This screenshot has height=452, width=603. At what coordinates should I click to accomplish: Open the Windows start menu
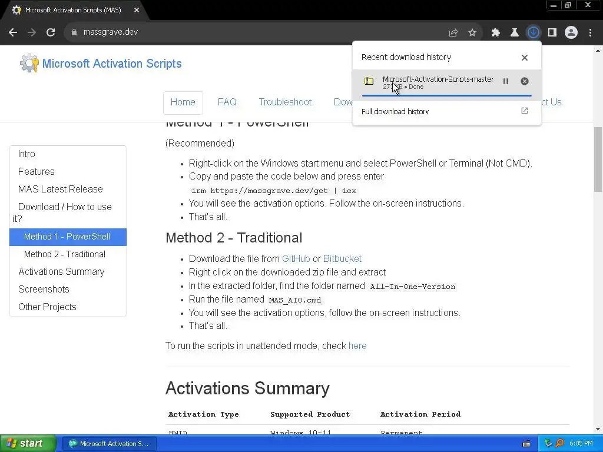point(28,444)
